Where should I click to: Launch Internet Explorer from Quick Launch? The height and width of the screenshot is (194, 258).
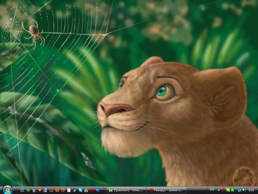click(x=22, y=190)
